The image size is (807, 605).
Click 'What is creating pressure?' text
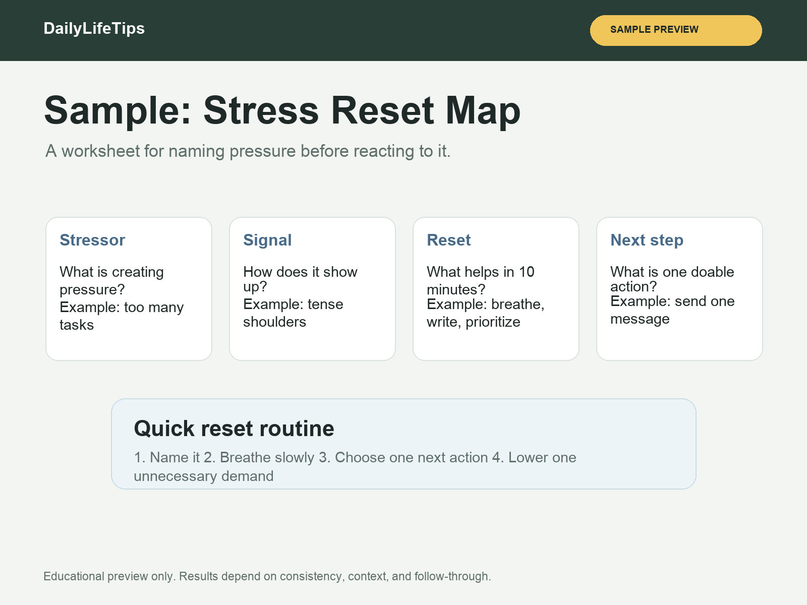pyautogui.click(x=111, y=280)
